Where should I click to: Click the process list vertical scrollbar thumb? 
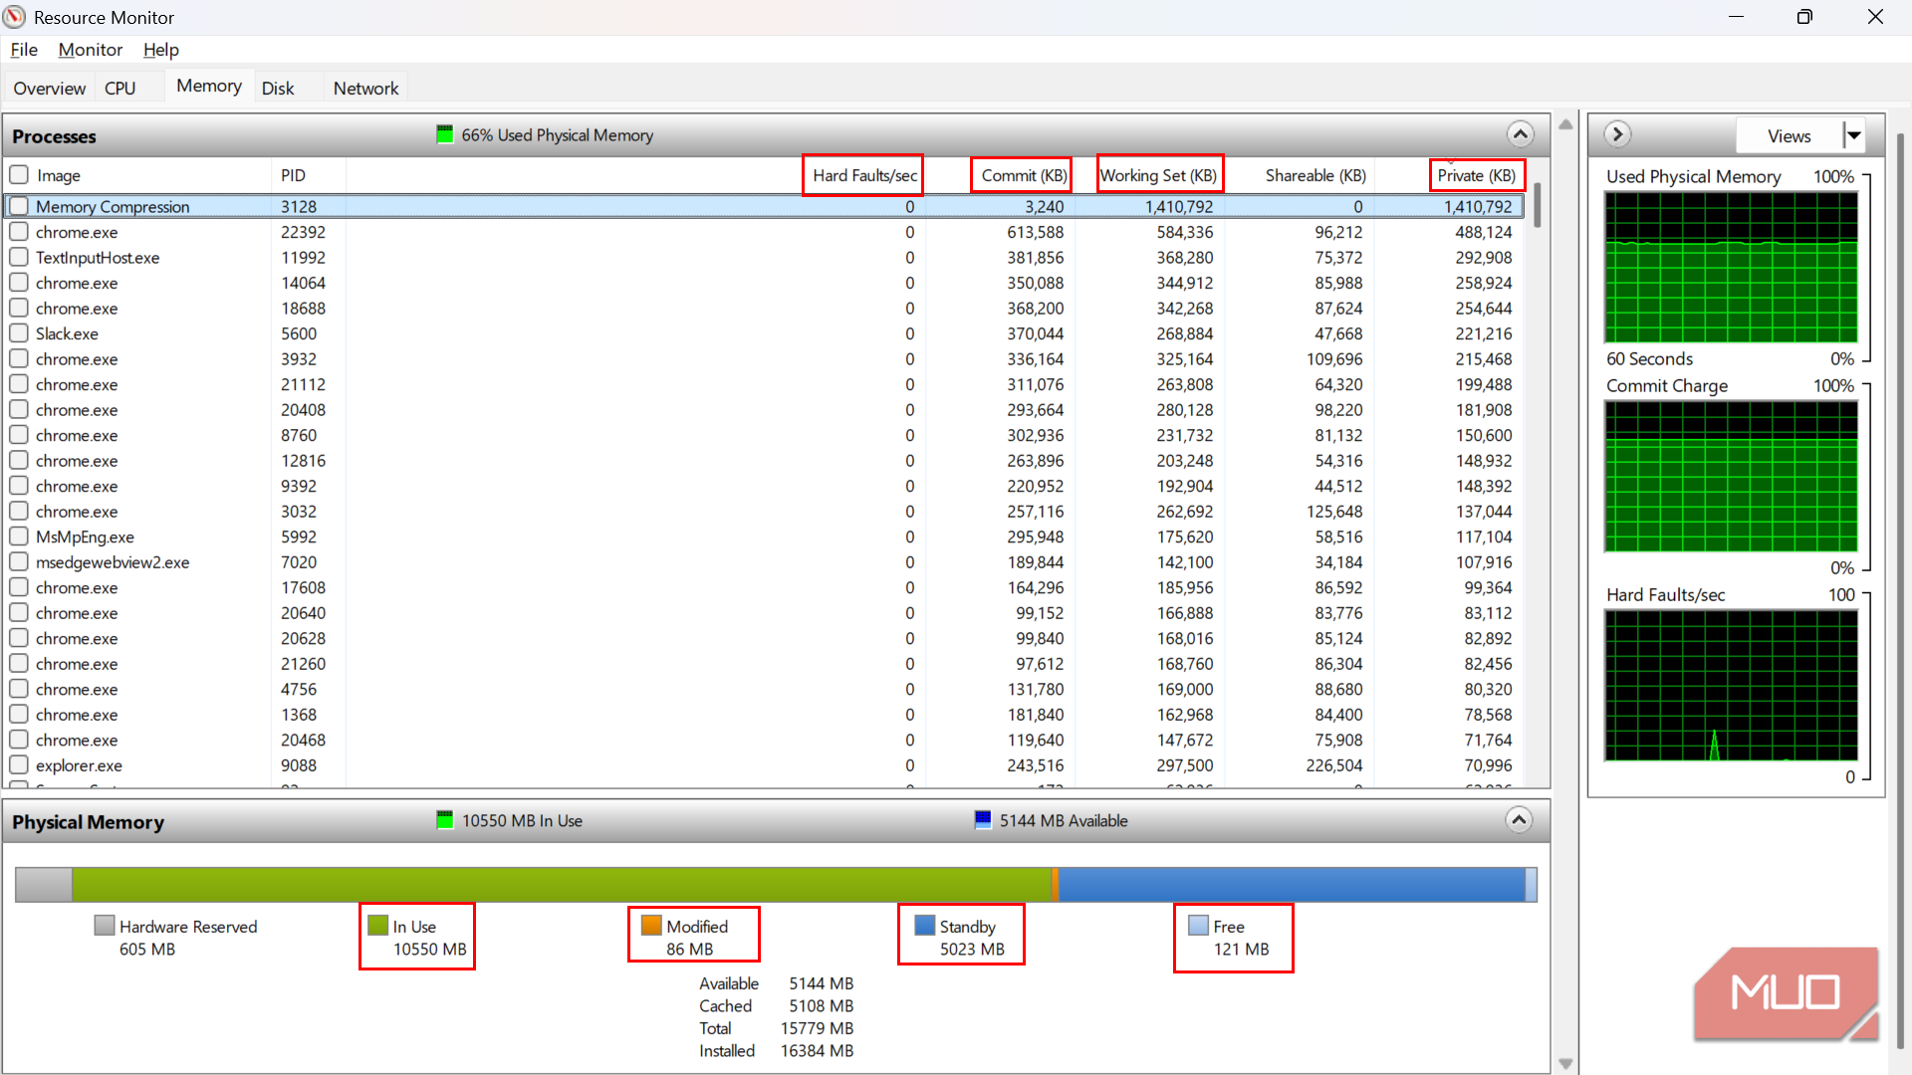[1538, 205]
